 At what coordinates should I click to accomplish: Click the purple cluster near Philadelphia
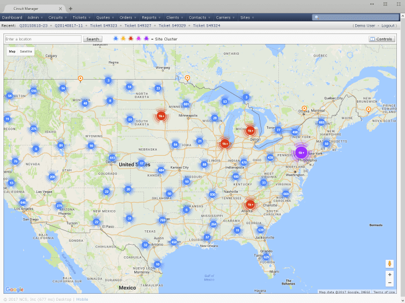click(301, 153)
